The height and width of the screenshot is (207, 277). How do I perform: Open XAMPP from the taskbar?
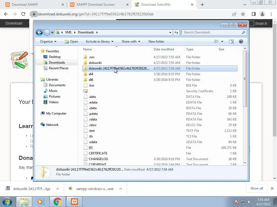point(74,202)
